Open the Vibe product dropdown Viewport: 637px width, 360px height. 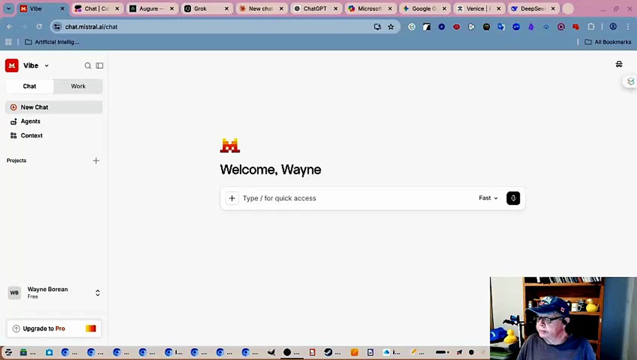[36, 65]
